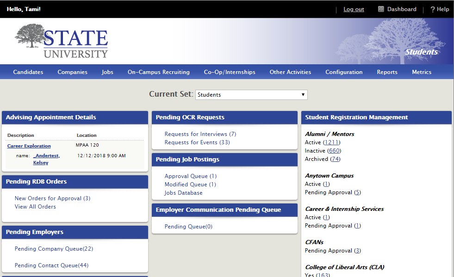Open the Dashboard link in header

click(x=402, y=9)
